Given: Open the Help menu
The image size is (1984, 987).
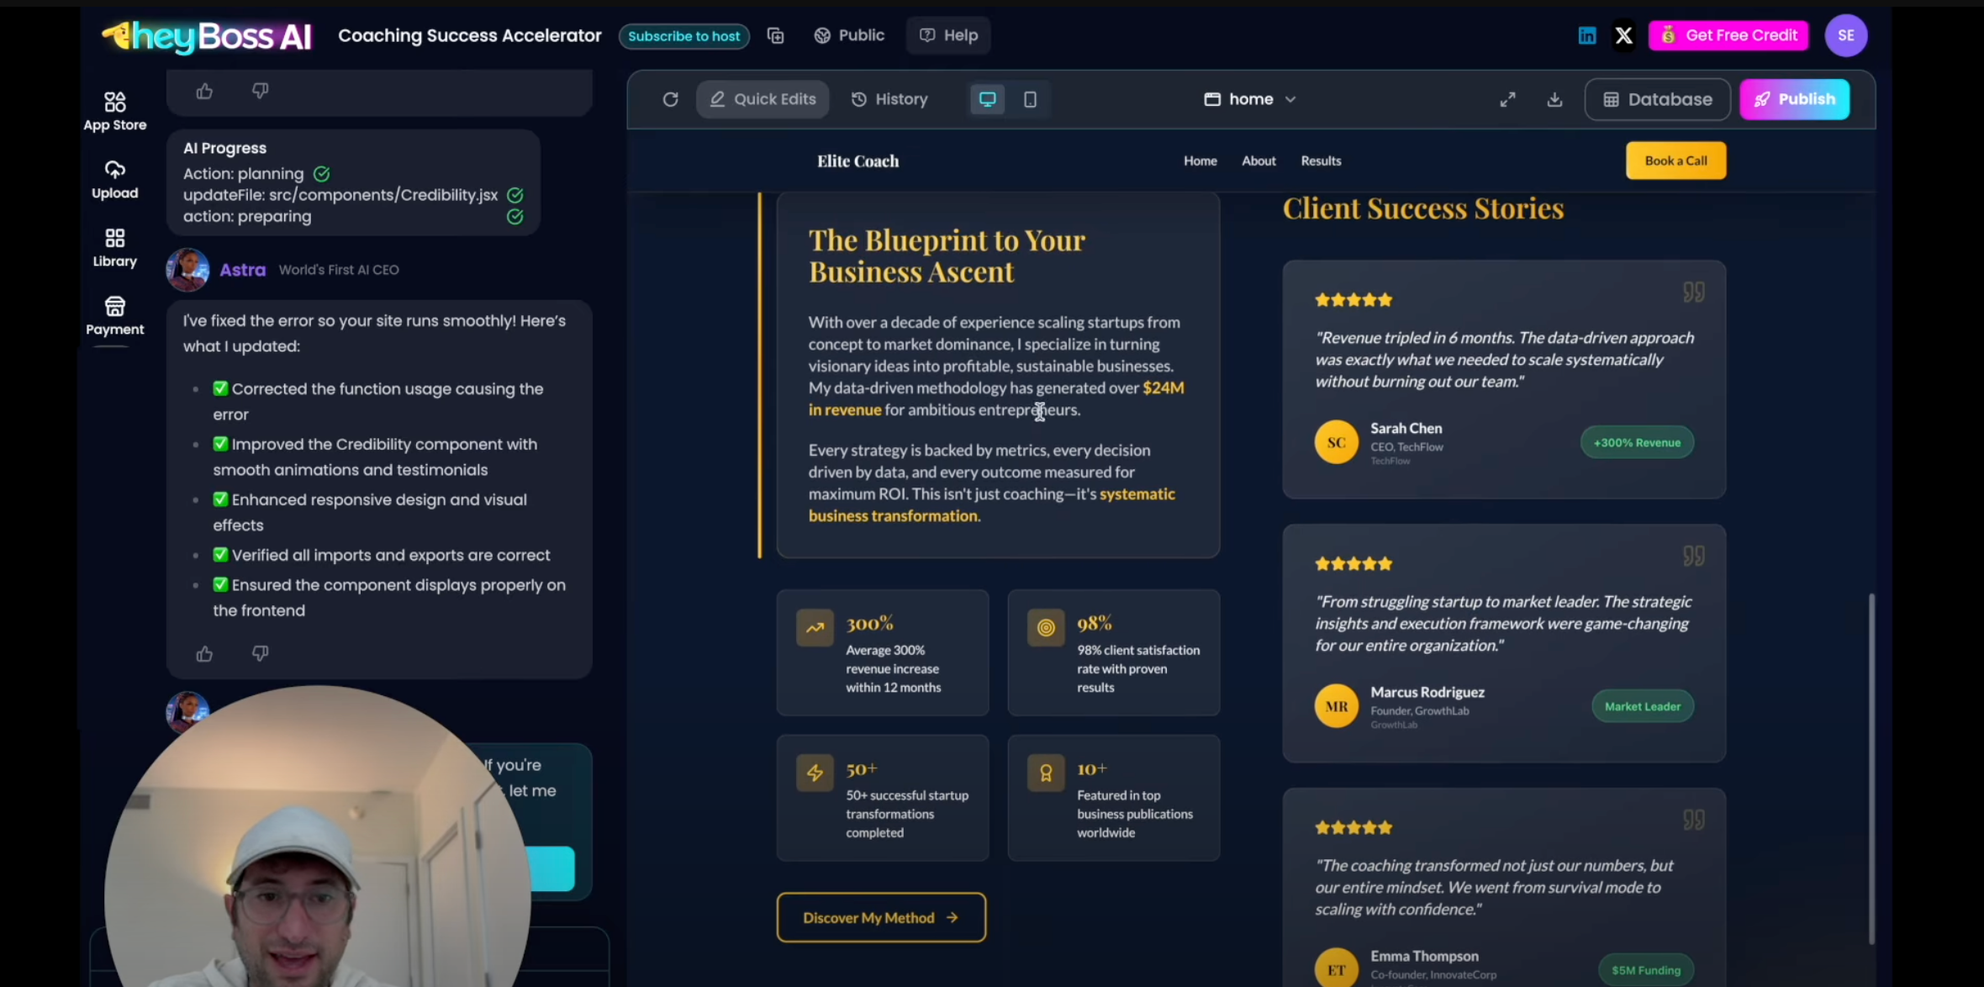Looking at the screenshot, I should [948, 35].
